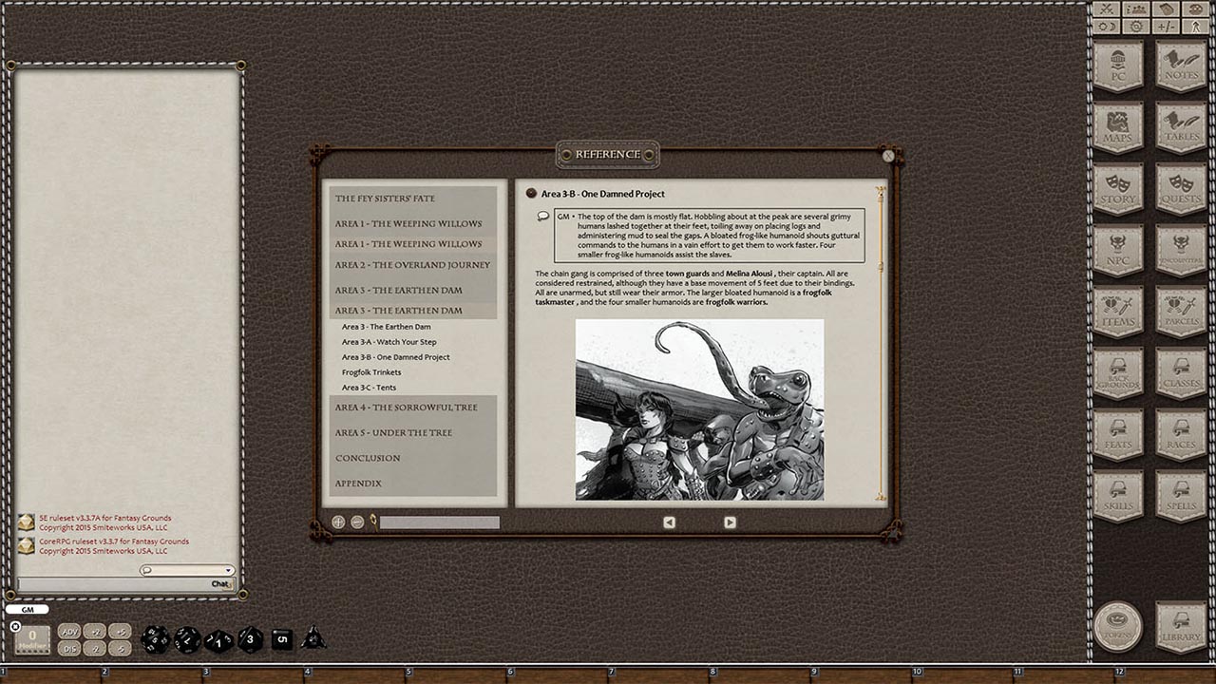Open the GM chat identity selector
The height and width of the screenshot is (684, 1216).
click(x=28, y=609)
